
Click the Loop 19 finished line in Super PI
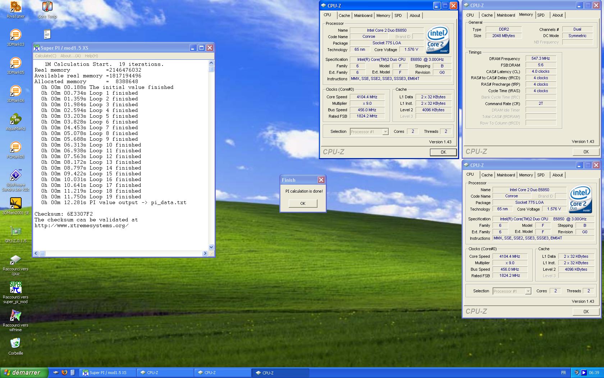[x=91, y=197]
